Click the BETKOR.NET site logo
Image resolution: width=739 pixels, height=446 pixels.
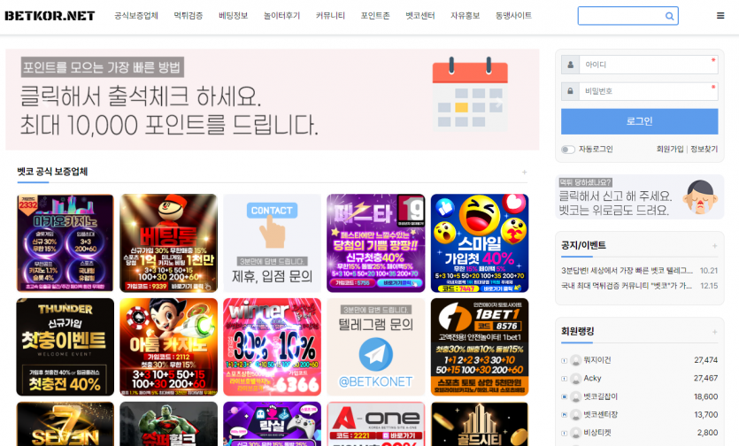coord(50,16)
